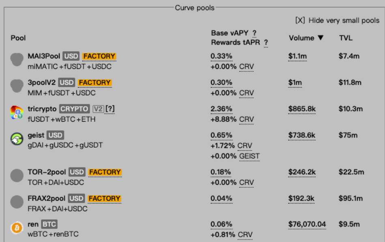Click the tricrypto pool multicolor token icon
This screenshot has width=385, height=242.
tap(17, 113)
